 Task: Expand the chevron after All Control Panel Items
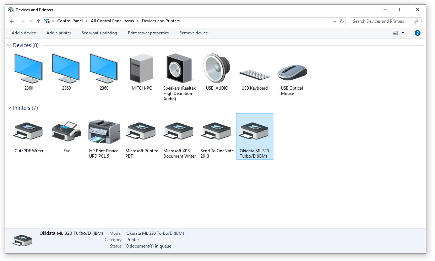click(138, 21)
